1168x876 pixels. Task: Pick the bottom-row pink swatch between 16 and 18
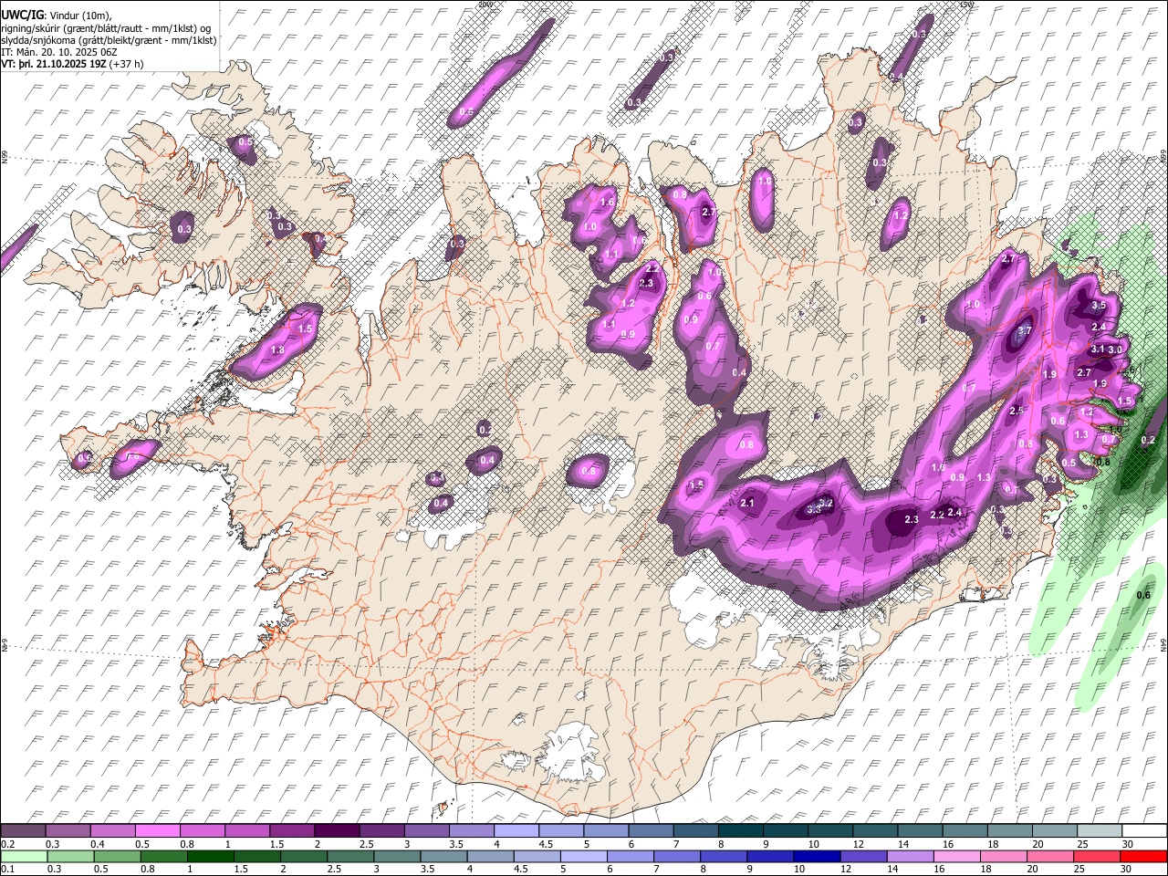[x=956, y=857]
